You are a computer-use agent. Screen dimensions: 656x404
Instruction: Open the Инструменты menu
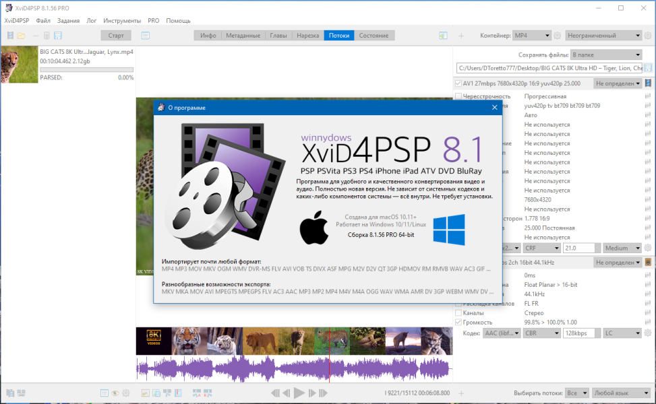tap(122, 20)
